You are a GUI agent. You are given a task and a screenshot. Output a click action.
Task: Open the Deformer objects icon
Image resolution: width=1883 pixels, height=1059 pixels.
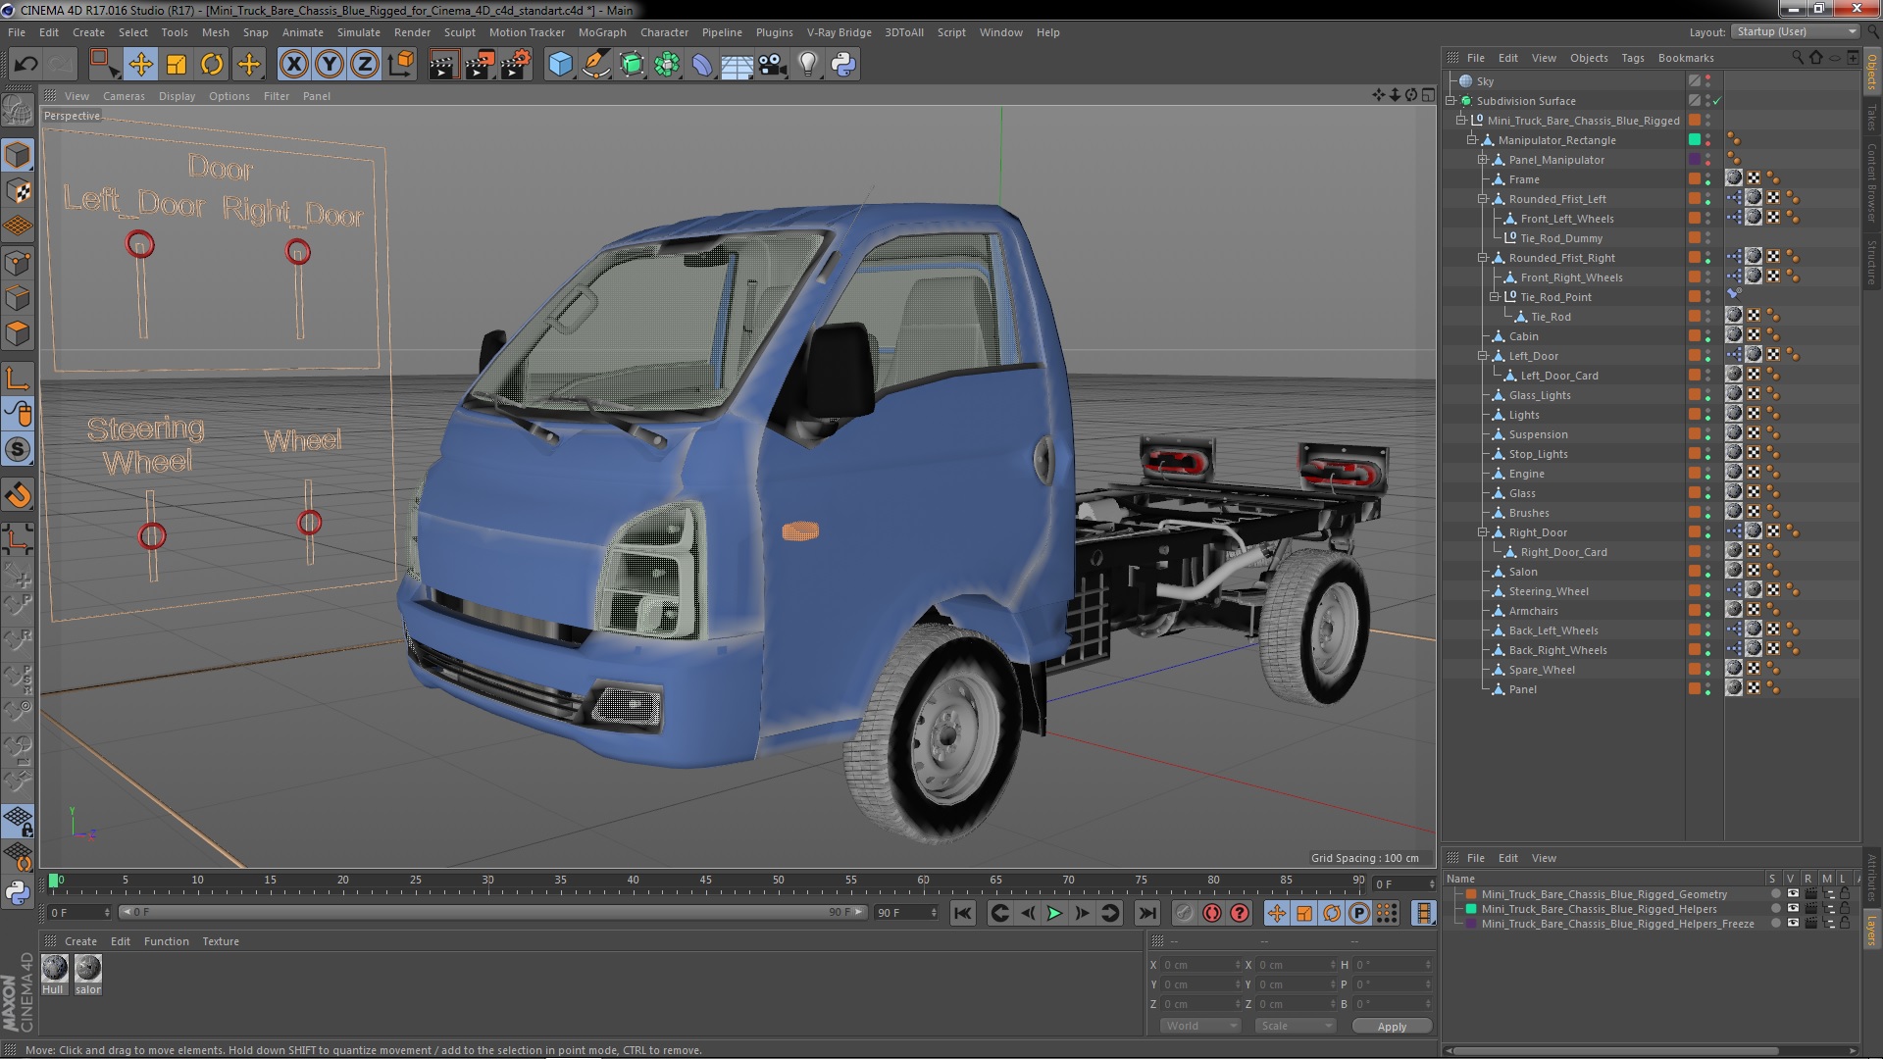[702, 65]
